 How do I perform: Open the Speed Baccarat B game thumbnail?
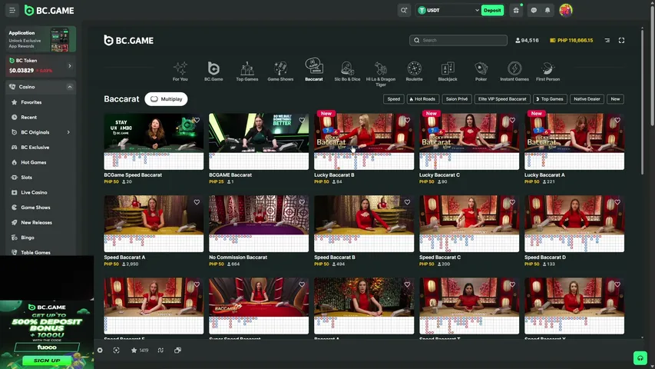[x=364, y=224]
